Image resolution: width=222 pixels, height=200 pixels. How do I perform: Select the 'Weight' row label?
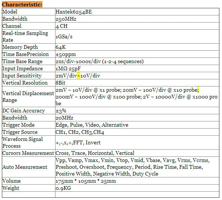(x=11, y=188)
